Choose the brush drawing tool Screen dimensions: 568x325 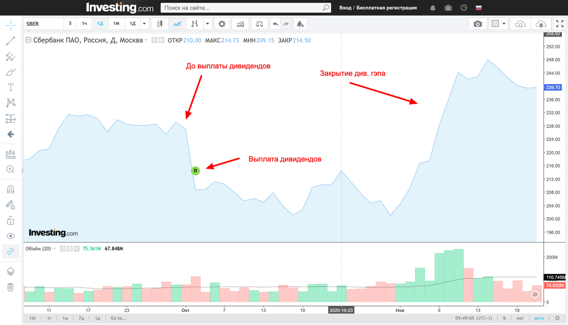[x=10, y=72]
